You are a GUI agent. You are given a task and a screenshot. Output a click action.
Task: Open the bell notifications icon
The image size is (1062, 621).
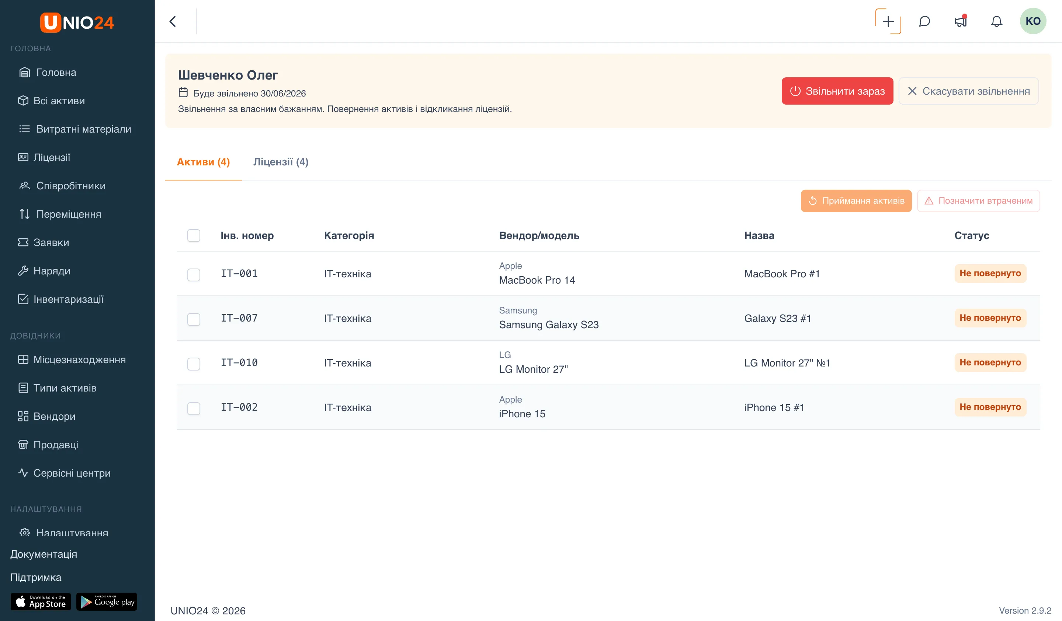(996, 21)
